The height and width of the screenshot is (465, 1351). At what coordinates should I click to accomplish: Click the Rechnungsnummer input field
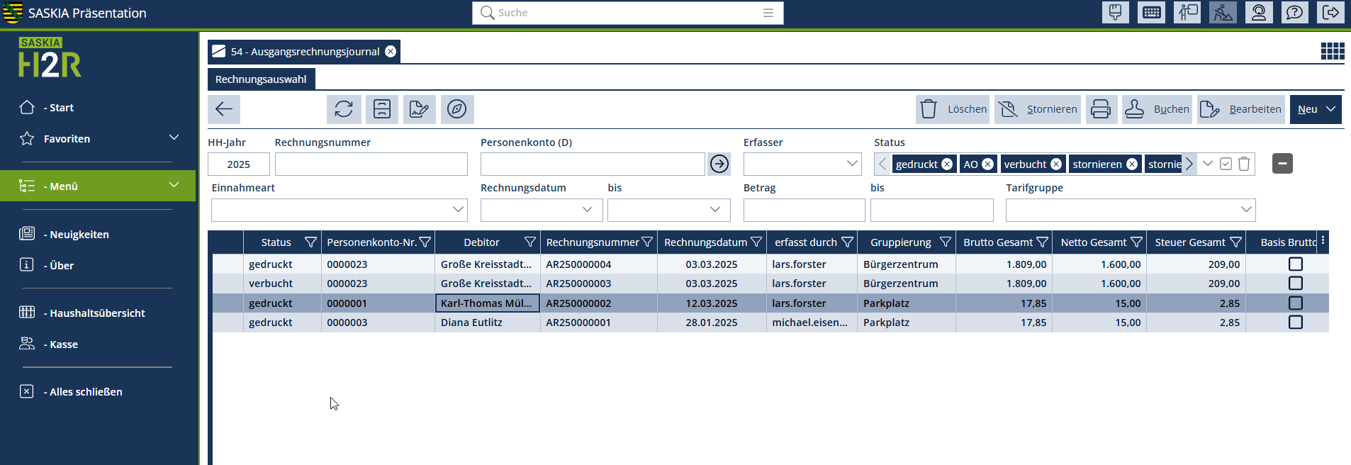371,164
